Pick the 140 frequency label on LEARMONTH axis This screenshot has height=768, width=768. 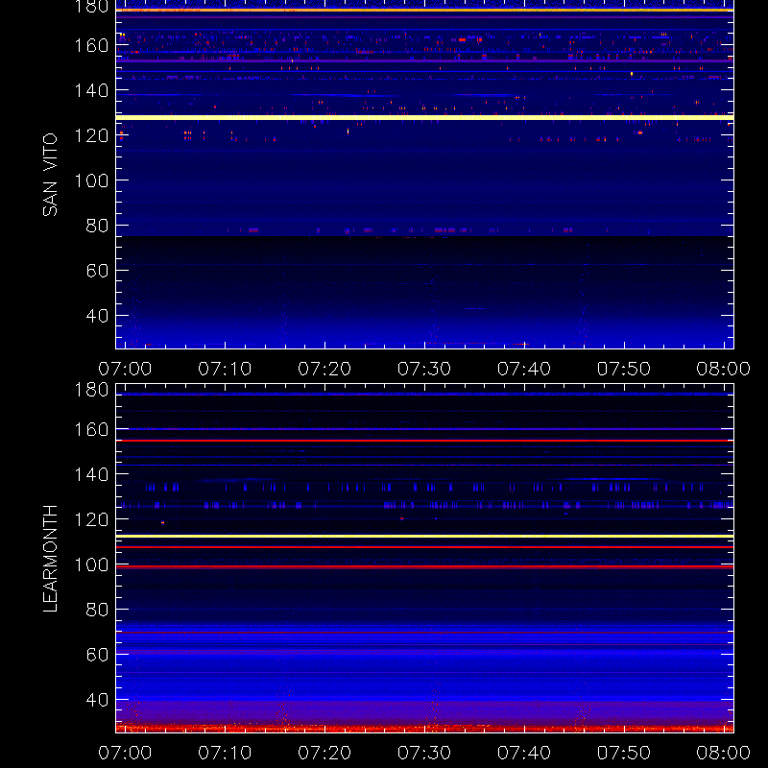[x=91, y=474]
